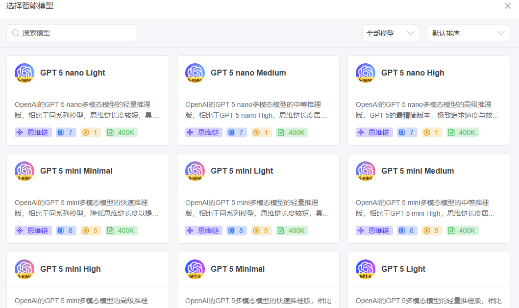Viewport: 519px width, 308px height.
Task: Click the GPT 5 nano High model logo
Action: click(366, 73)
